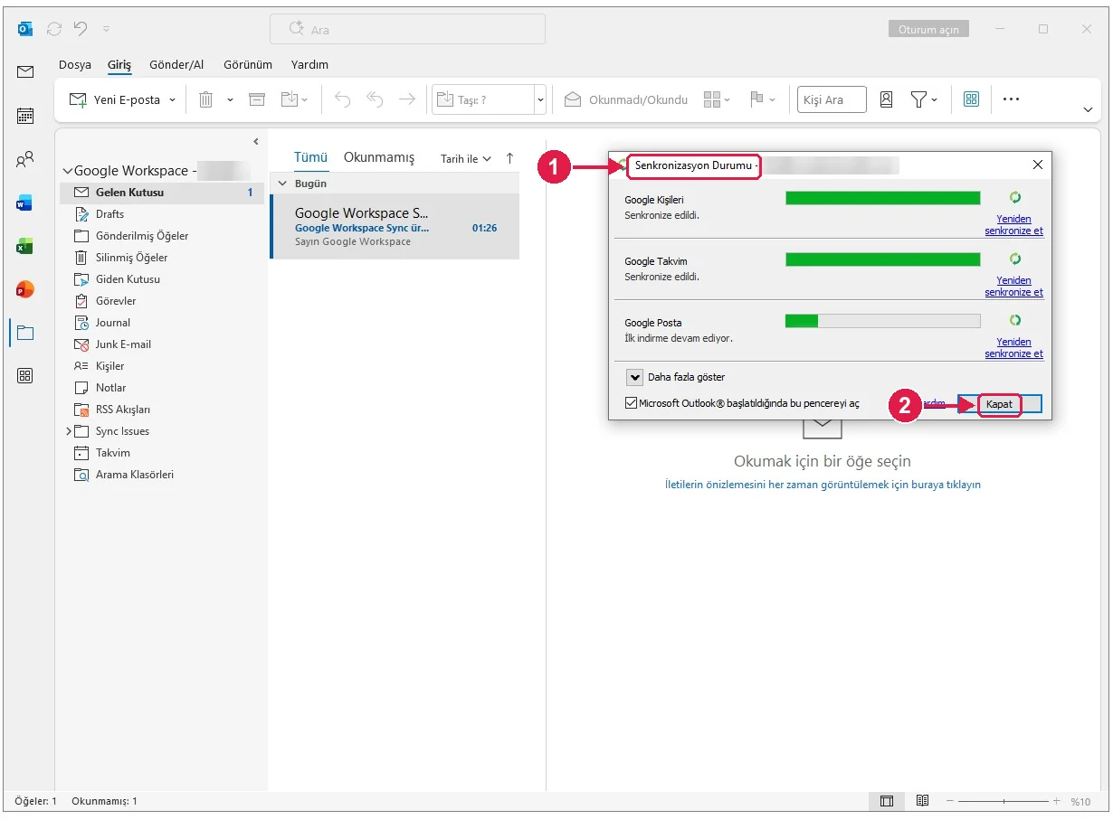Open People view in left sidebar
Screen dimensions: 1113x820
tap(25, 160)
